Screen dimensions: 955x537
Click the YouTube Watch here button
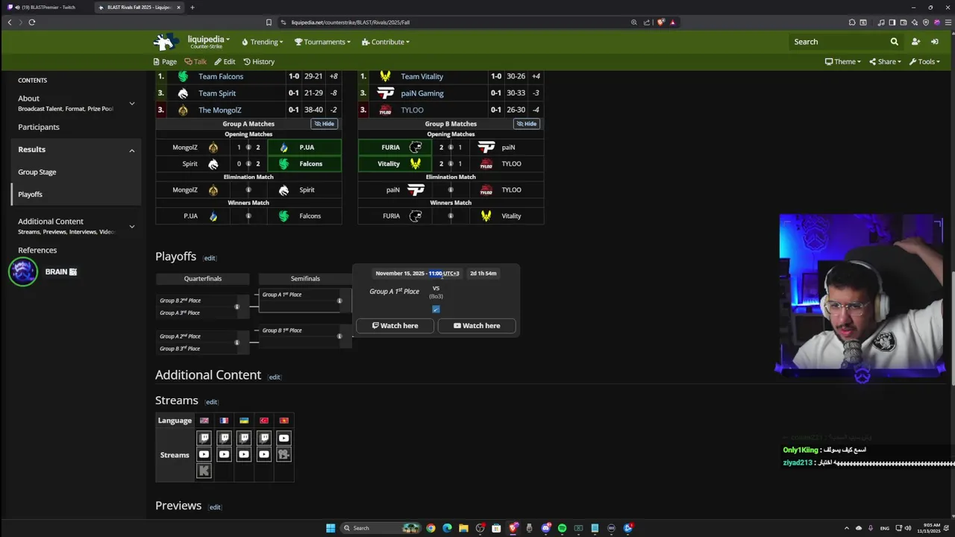pyautogui.click(x=477, y=326)
